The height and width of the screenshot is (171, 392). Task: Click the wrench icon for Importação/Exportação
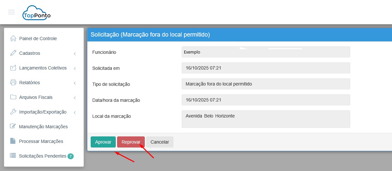coord(13,112)
